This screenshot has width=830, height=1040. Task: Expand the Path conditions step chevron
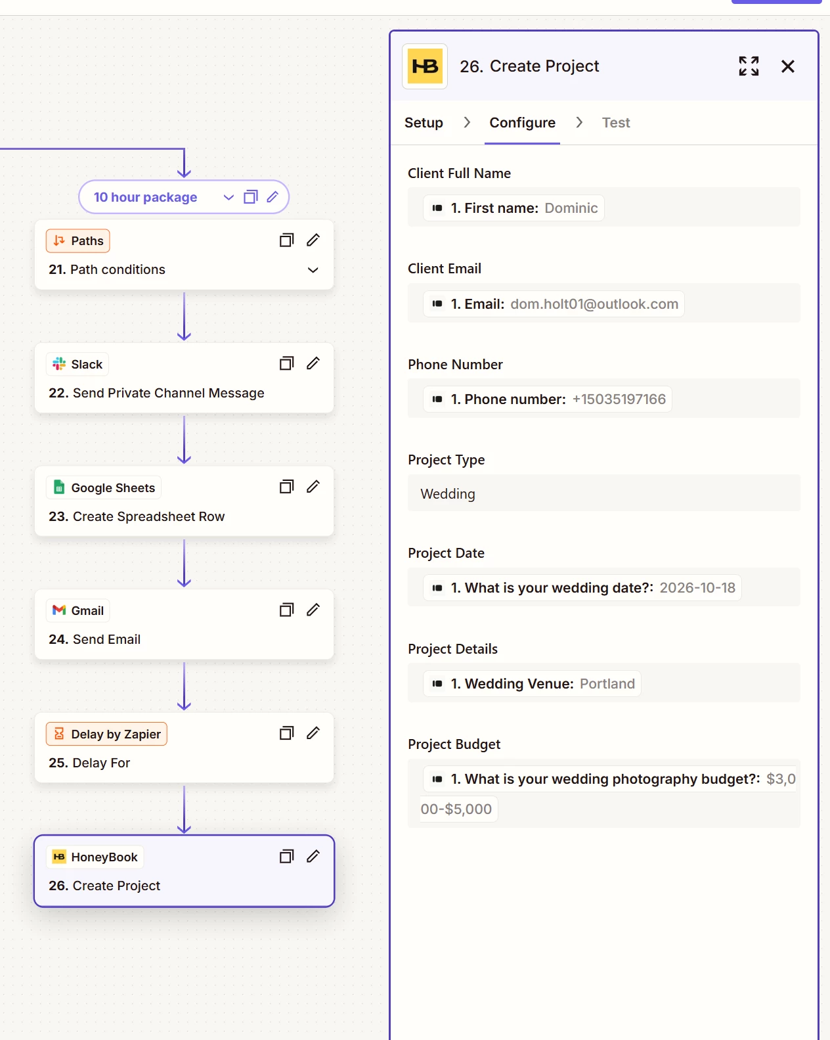point(313,270)
